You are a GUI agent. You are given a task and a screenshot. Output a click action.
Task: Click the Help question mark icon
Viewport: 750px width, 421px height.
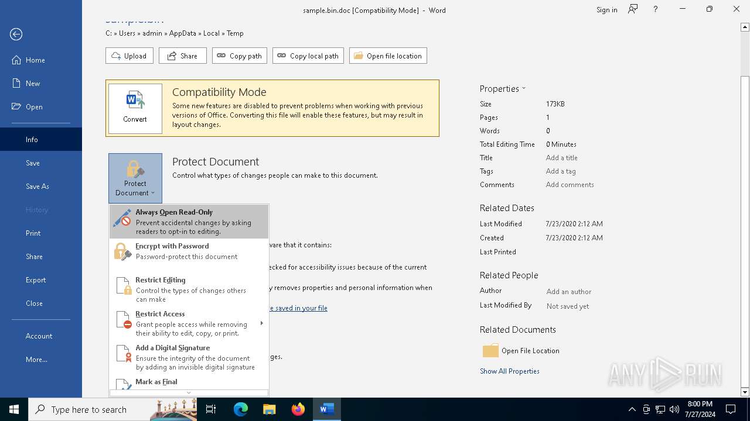(656, 9)
